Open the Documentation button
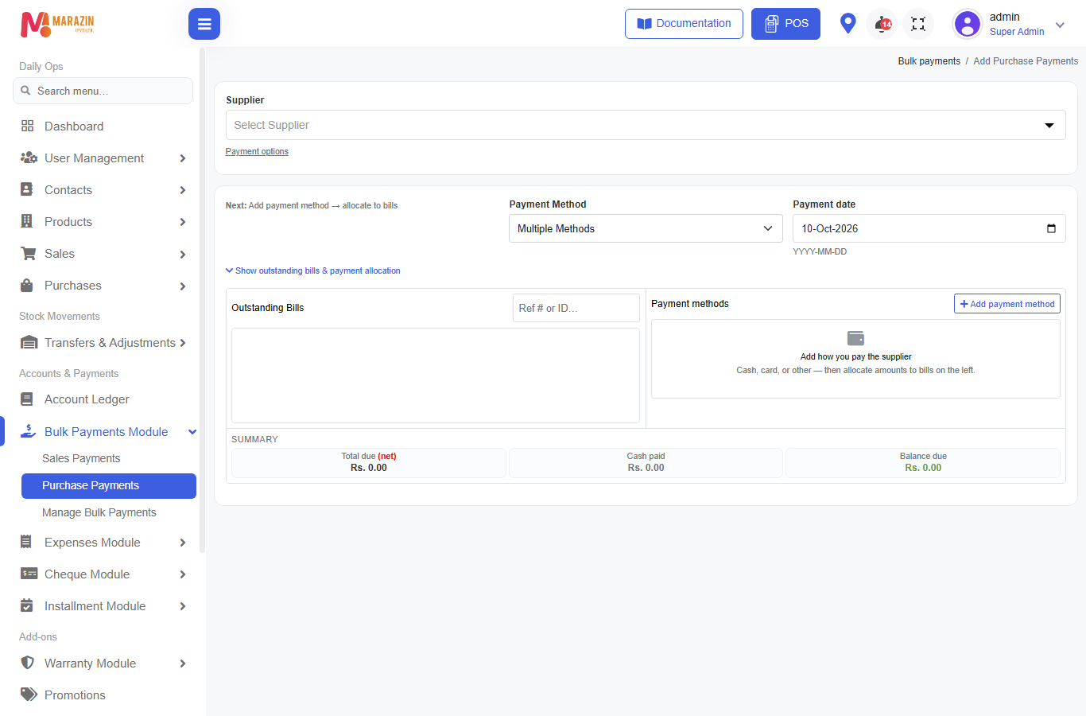 pos(684,24)
